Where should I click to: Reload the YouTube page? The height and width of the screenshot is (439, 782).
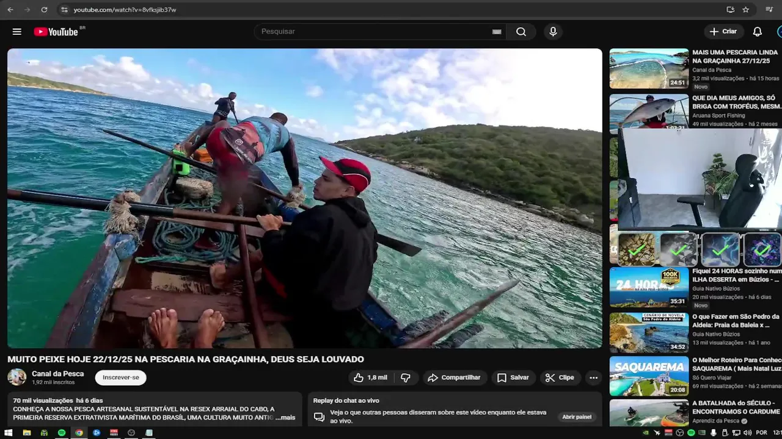tap(44, 10)
